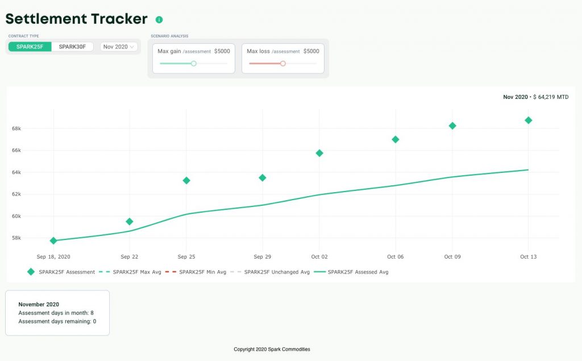This screenshot has width=582, height=361.
Task: Click the Oct 13 assessment diamond marker
Action: click(529, 120)
